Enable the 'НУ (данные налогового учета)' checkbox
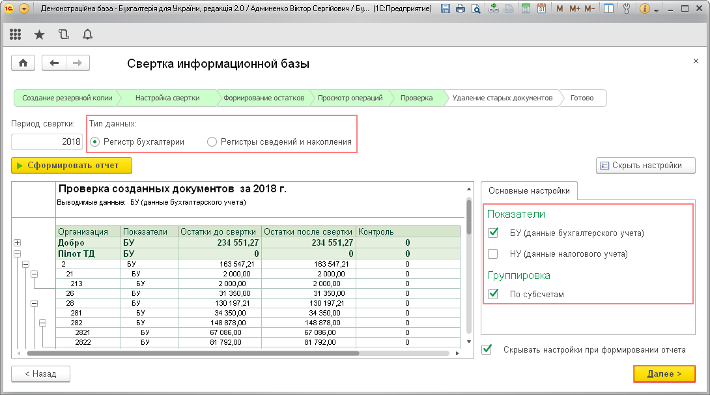Viewport: 710px width, 395px height. (493, 254)
